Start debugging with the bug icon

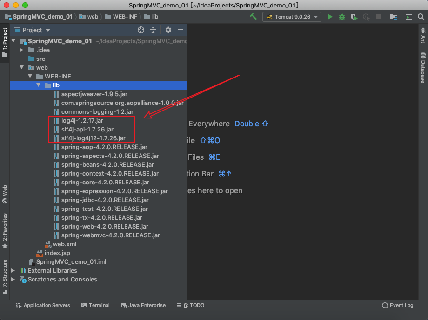[x=342, y=17]
